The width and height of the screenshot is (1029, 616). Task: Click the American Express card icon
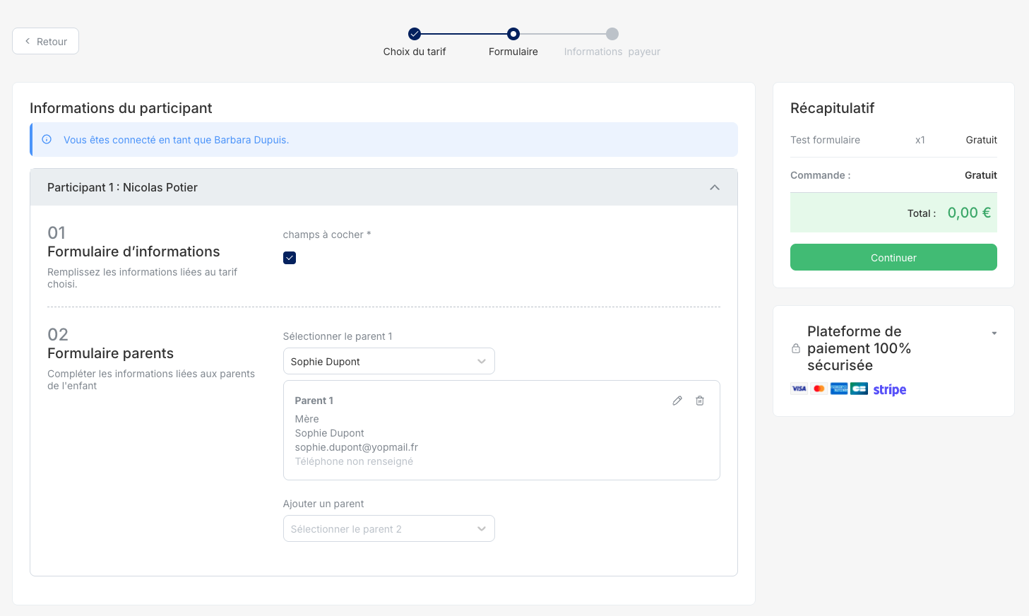(x=839, y=389)
